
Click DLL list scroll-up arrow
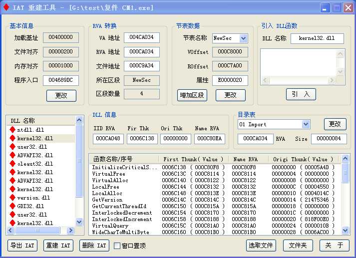tap(79, 120)
